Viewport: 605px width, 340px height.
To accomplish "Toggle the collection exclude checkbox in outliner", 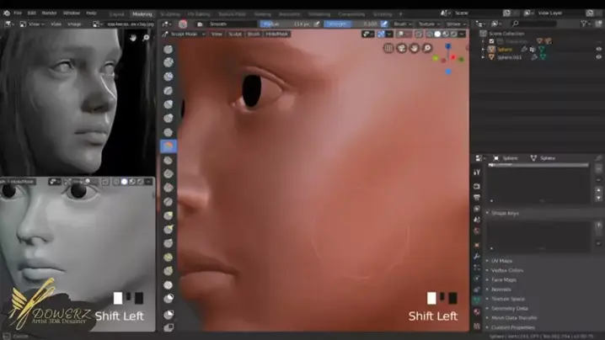I will point(492,40).
